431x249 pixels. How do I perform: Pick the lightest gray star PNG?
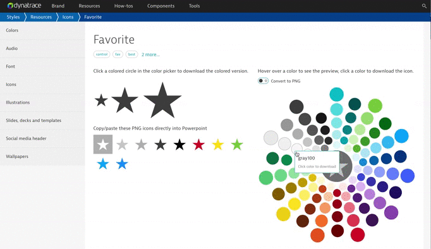click(122, 144)
